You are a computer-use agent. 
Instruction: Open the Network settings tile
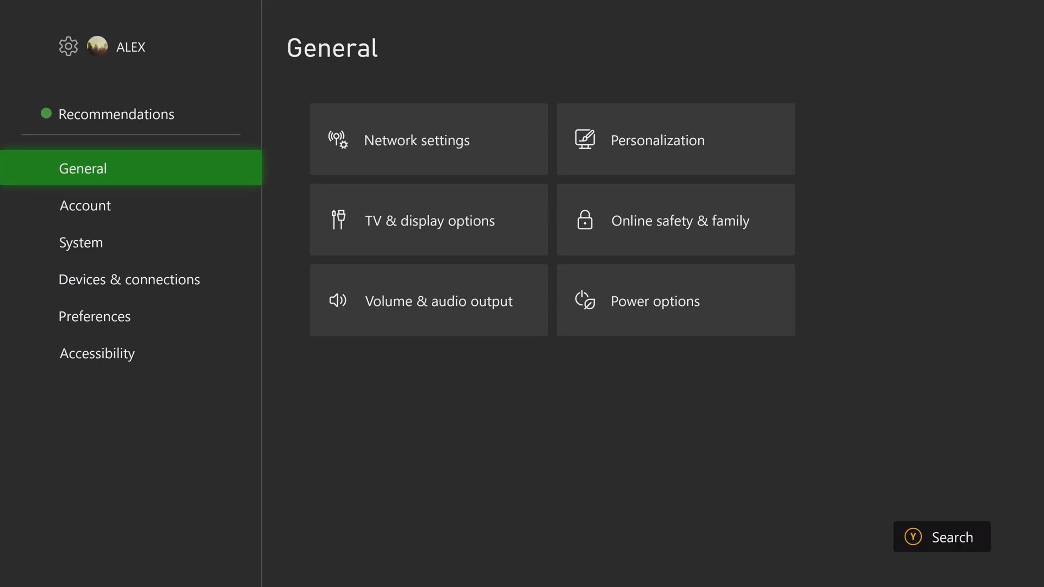click(429, 139)
